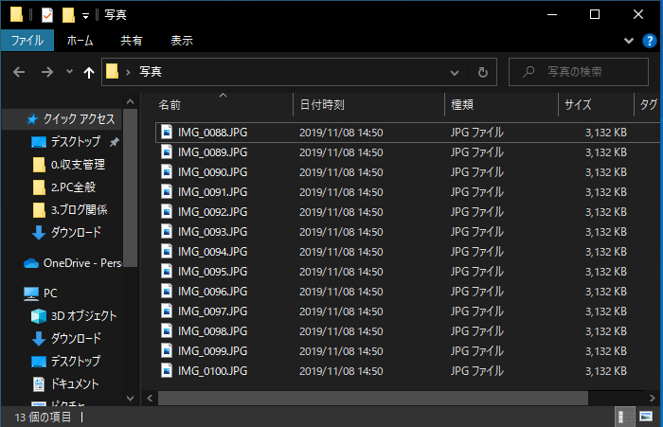This screenshot has height=427, width=663.
Task: Sort files by サイズ column header
Action: point(578,105)
